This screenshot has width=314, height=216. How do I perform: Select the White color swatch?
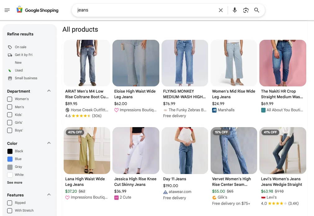10,175
